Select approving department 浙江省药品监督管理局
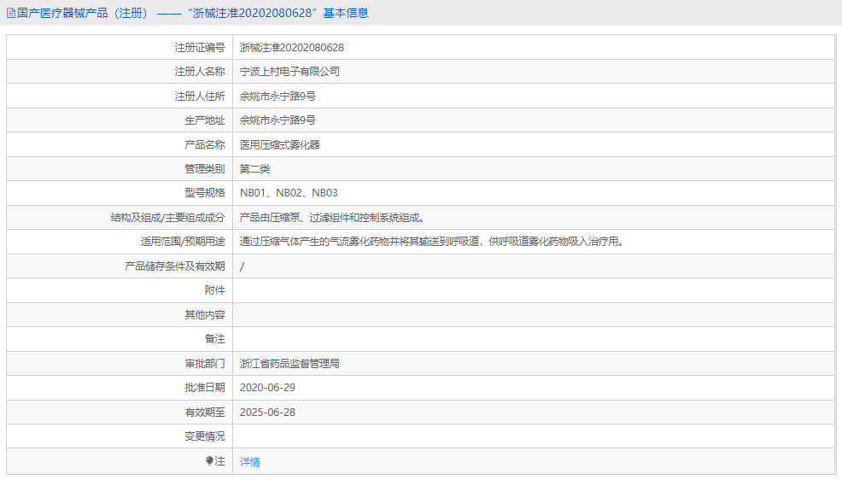The height and width of the screenshot is (480, 842). [x=289, y=364]
